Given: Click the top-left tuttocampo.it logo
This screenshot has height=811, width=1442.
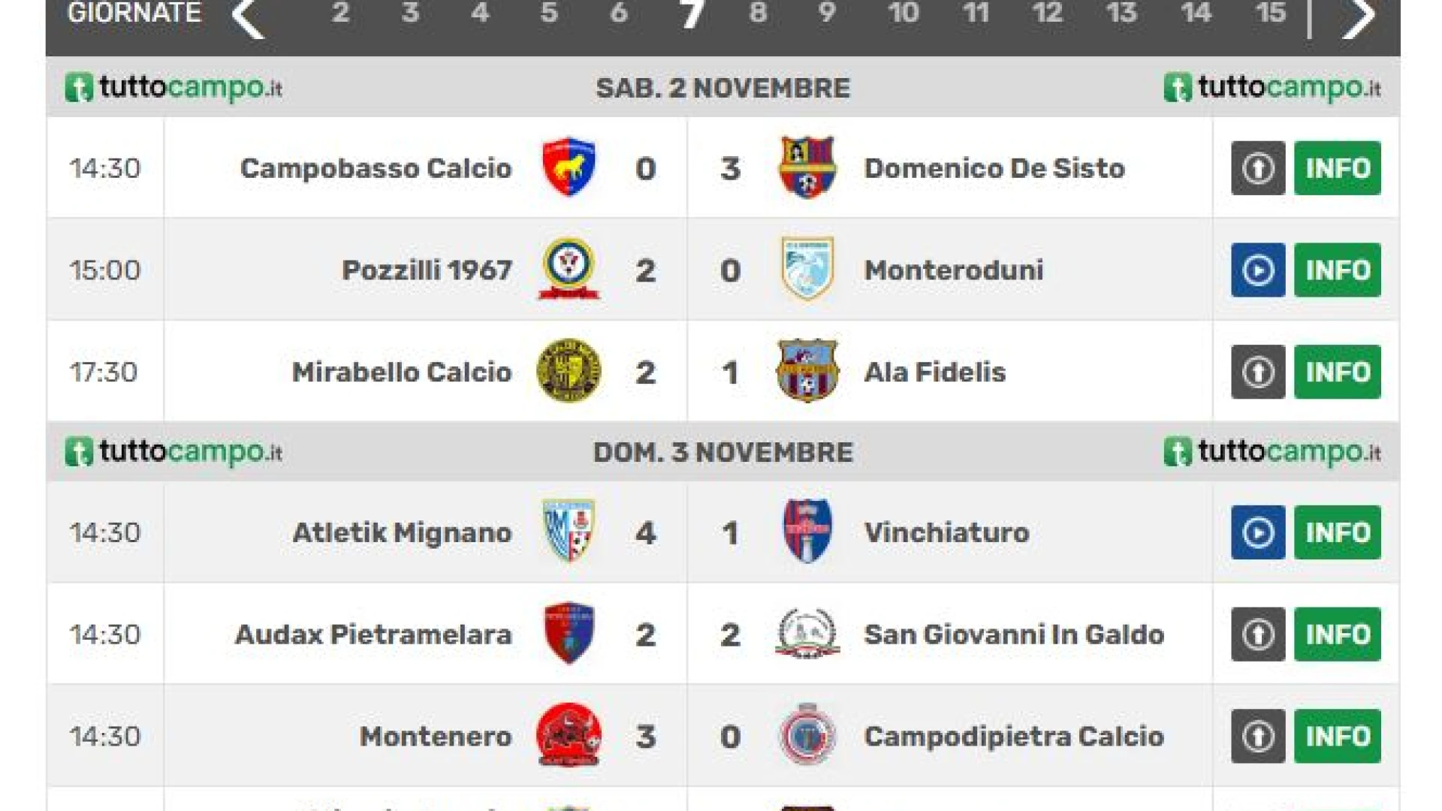Looking at the screenshot, I should point(173,88).
